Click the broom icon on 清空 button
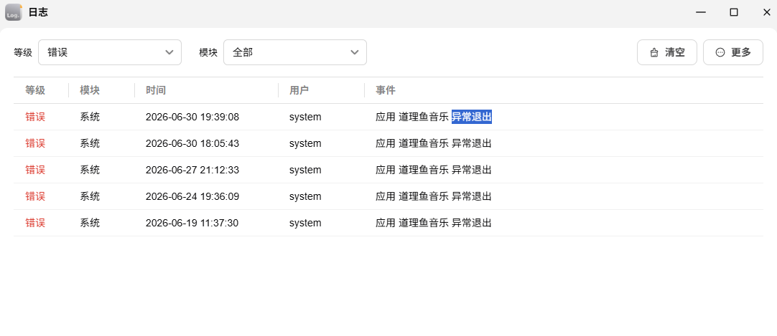Image resolution: width=777 pixels, height=336 pixels. point(654,52)
